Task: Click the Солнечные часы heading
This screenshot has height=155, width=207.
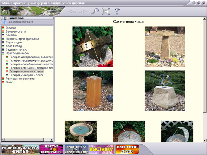Action: pyautogui.click(x=129, y=21)
